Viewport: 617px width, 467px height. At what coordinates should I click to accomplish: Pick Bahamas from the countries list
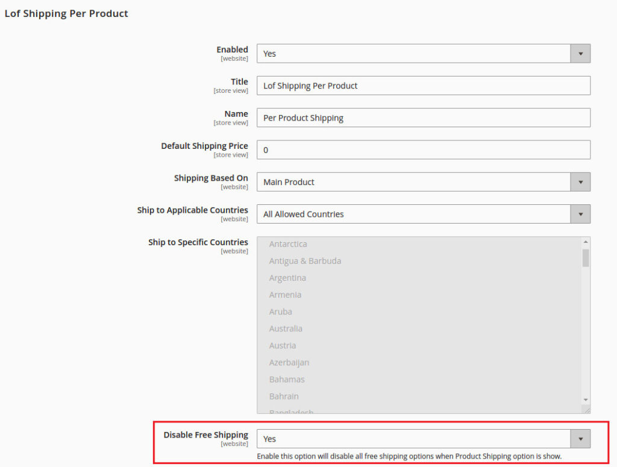(287, 379)
